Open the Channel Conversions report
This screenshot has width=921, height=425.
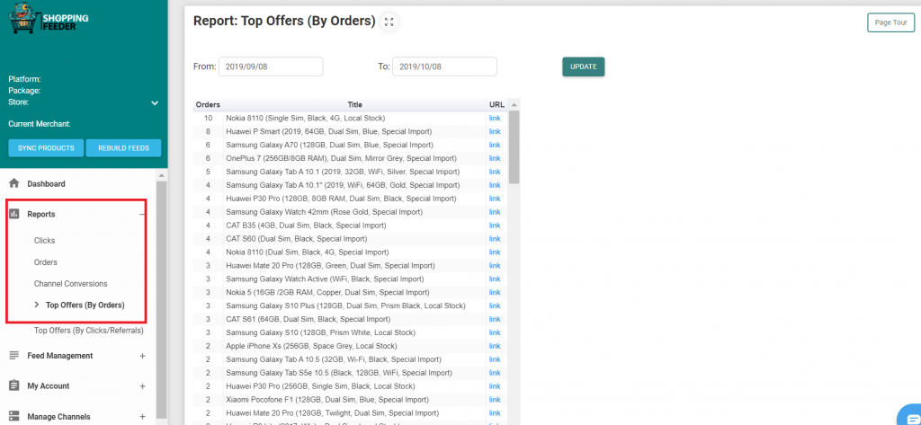70,284
